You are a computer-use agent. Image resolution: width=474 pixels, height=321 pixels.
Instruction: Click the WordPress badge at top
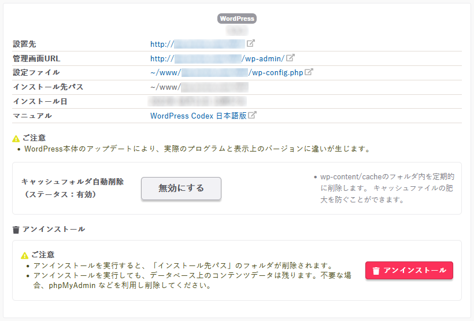[x=237, y=19]
